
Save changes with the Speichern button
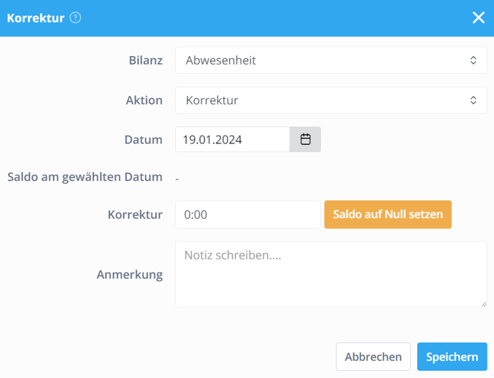coord(452,356)
